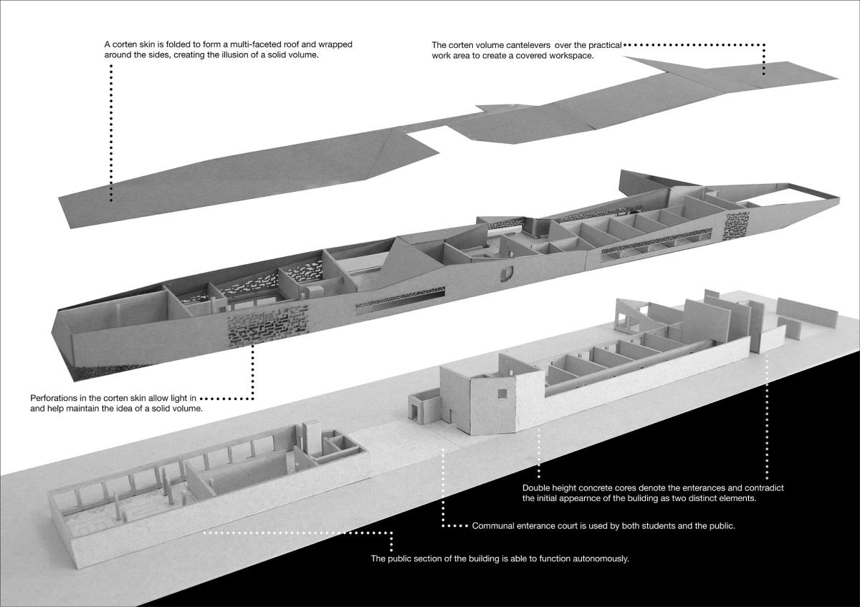Image resolution: width=860 pixels, height=607 pixels.
Task: Select the text about the corten volume cantilevering over the workspace
Action: [x=527, y=50]
